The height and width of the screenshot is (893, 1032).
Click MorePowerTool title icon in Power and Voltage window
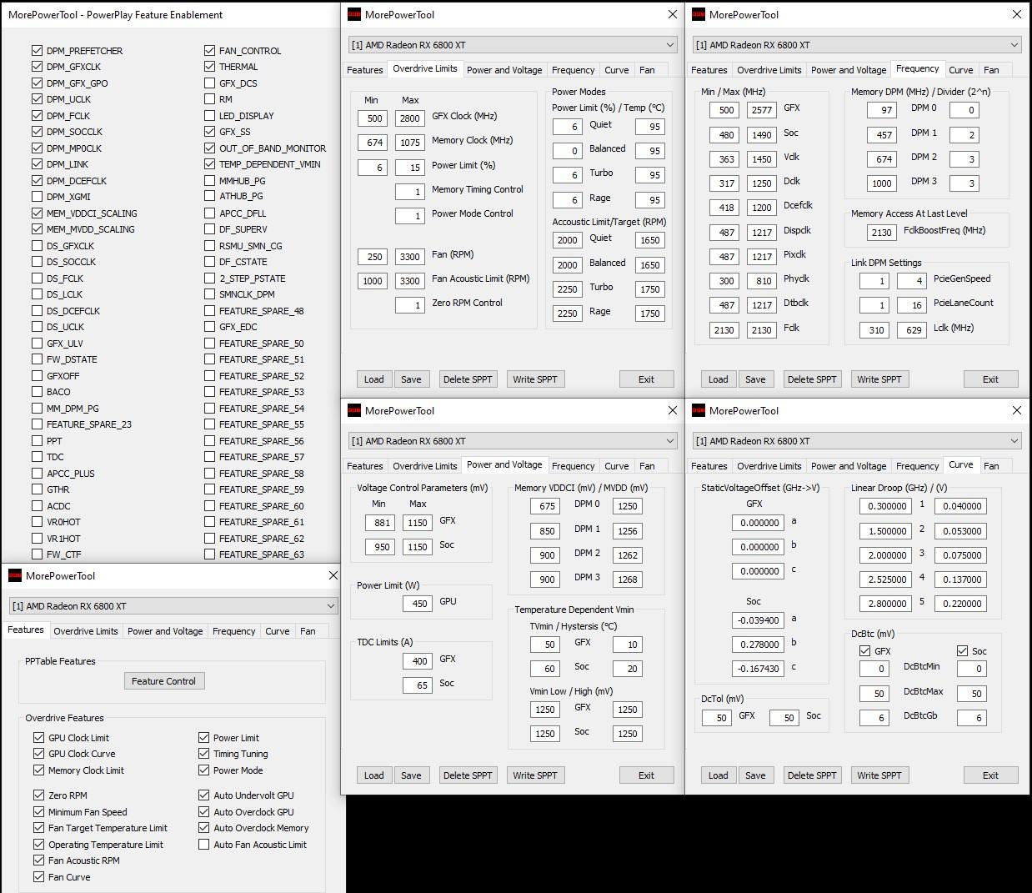click(354, 410)
